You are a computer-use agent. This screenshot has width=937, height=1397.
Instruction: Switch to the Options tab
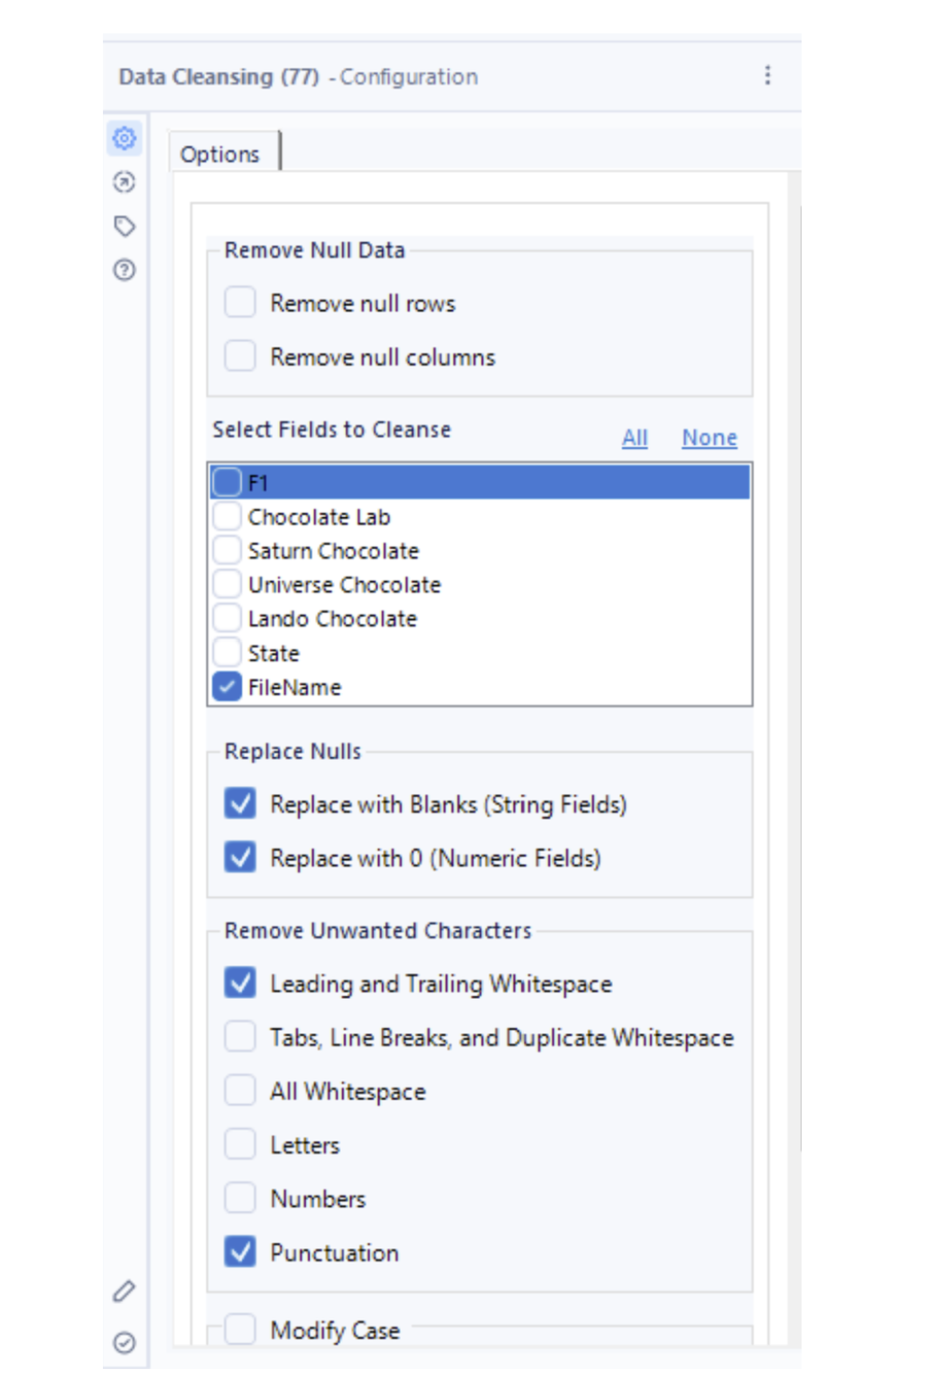(x=219, y=154)
